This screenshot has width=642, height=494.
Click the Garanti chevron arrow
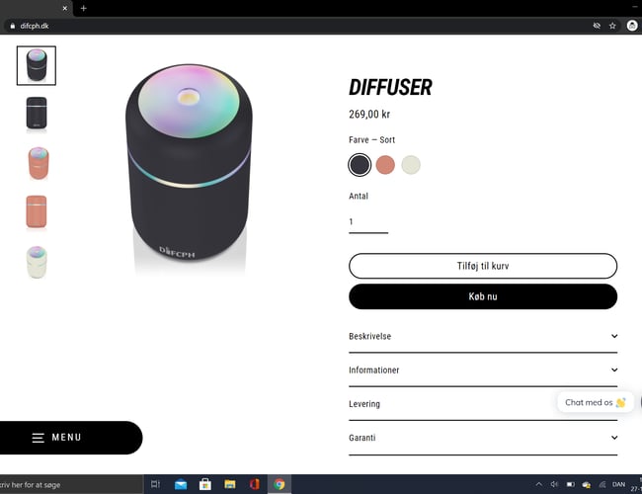coord(614,438)
